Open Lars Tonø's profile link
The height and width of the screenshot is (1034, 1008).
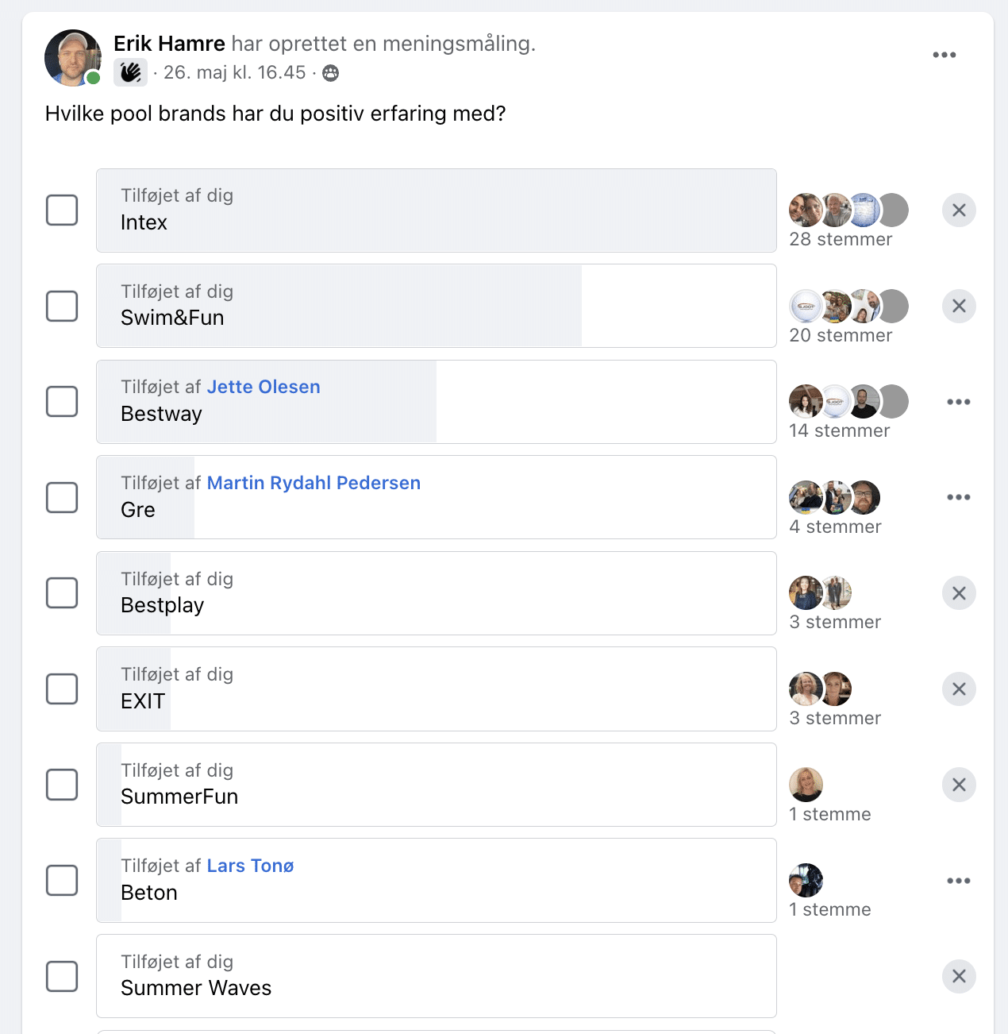coord(250,866)
